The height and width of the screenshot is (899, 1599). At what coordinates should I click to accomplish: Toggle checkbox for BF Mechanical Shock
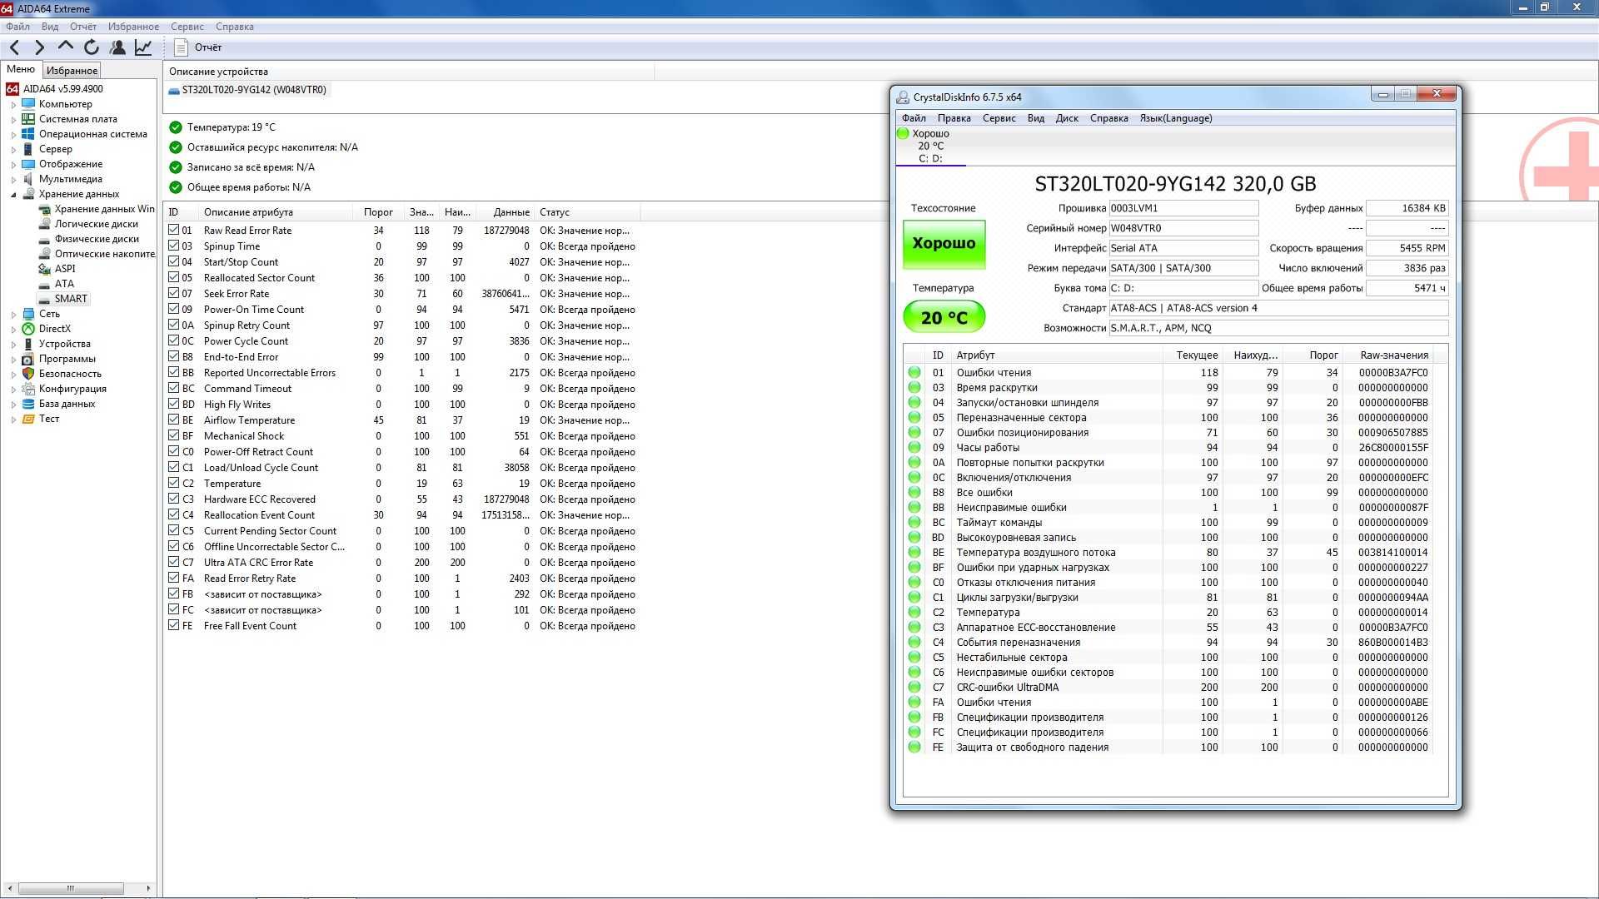point(173,435)
